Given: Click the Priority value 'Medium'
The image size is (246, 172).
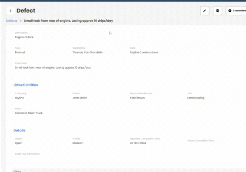Looking at the screenshot, I should (78, 143).
